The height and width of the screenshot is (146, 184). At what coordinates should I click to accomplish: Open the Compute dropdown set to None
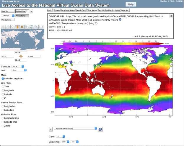18,66
